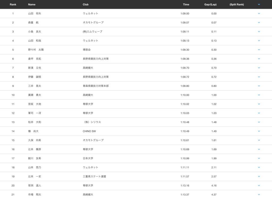Click the (Split Rank) column header
272x199 pixels.
236,5
